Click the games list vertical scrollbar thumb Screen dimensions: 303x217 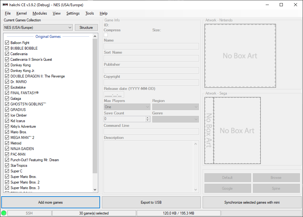point(95,106)
